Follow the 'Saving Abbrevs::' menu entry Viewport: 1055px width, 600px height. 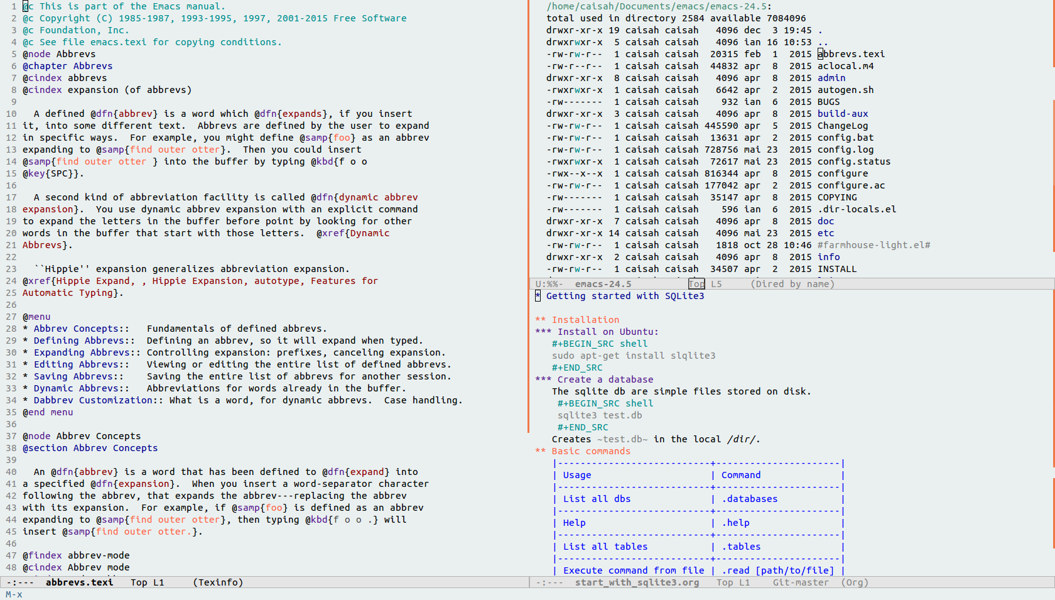click(x=78, y=376)
